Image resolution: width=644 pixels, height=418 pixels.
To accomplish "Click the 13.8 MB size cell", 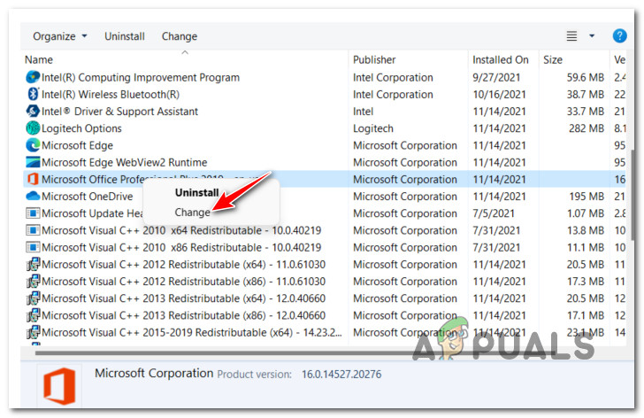I will pos(586,230).
